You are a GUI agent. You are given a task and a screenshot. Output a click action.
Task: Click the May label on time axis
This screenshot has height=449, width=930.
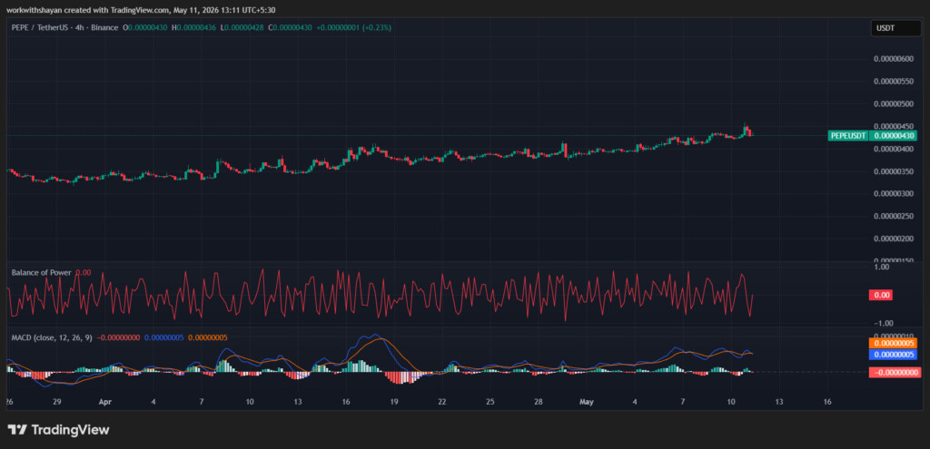coord(586,402)
